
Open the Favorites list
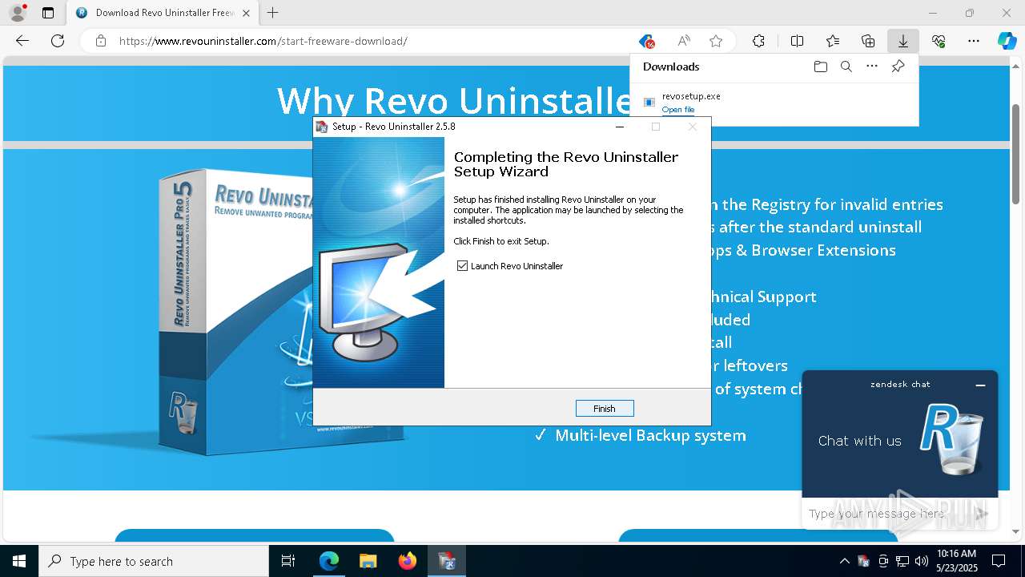[x=833, y=41]
